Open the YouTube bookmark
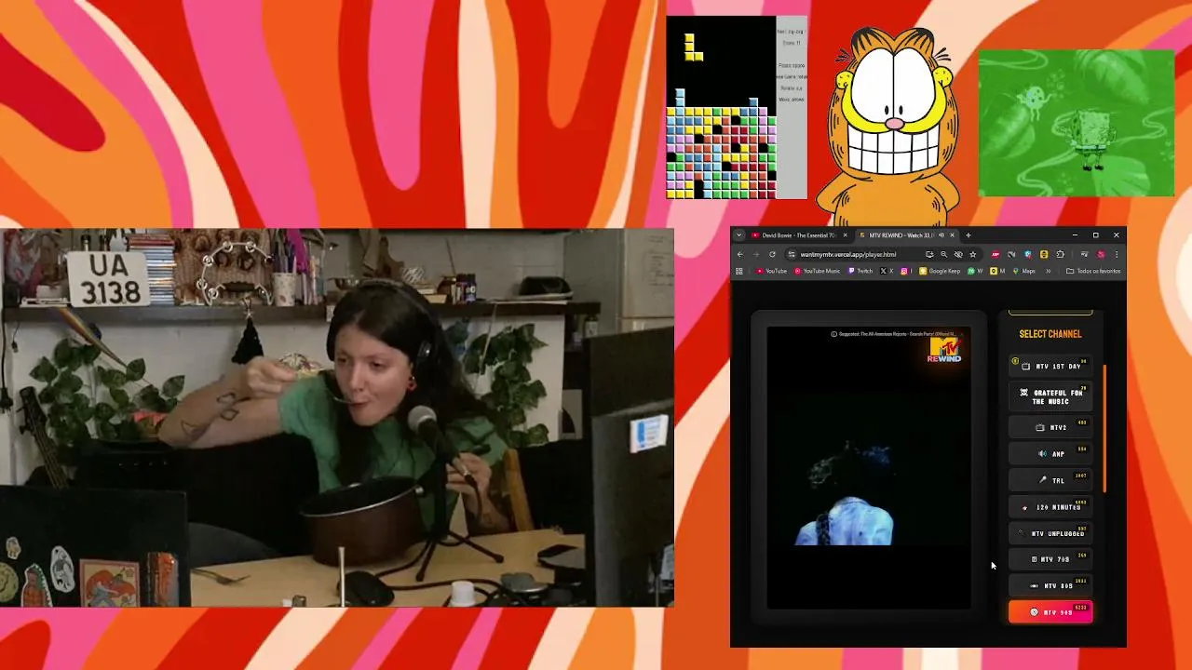This screenshot has width=1192, height=670. [772, 271]
